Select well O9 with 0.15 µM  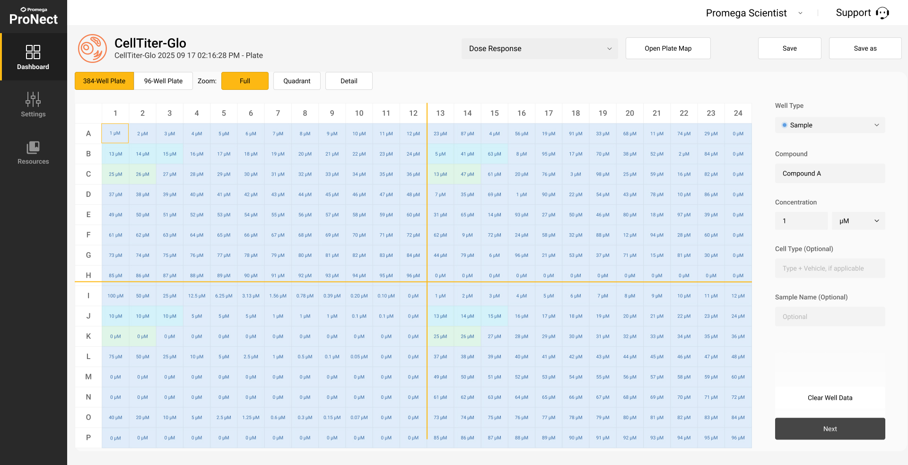(x=332, y=418)
